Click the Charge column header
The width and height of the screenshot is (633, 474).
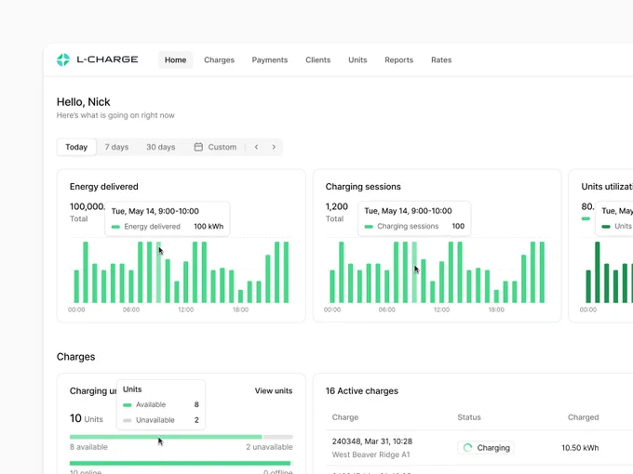pyautogui.click(x=345, y=417)
